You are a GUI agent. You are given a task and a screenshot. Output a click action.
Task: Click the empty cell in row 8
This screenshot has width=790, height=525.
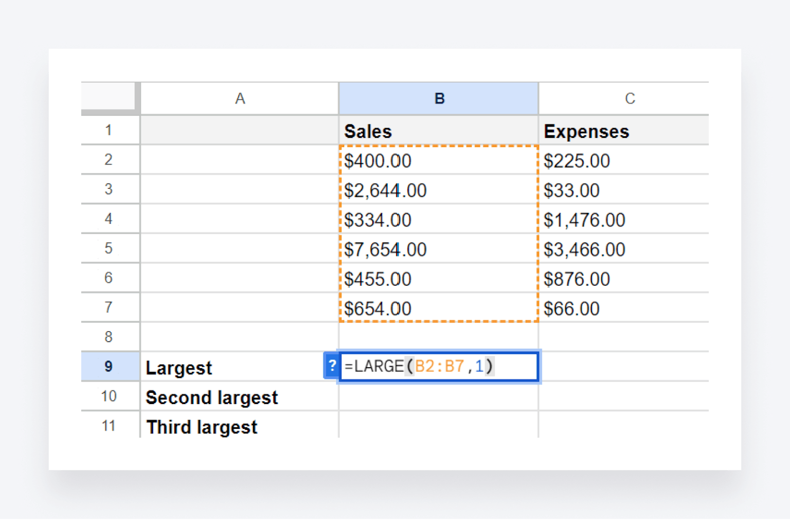(x=437, y=337)
